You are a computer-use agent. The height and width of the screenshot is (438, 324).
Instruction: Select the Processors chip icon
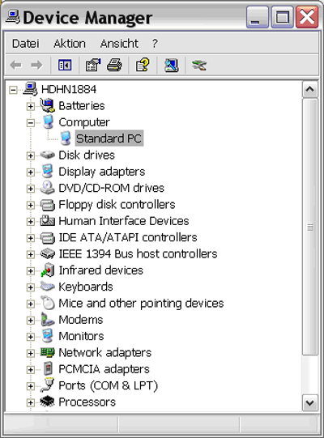click(47, 402)
